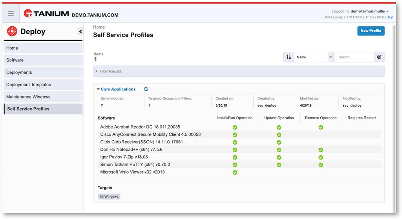Click the Home breadcrumb link
This screenshot has width=402, height=219.
coord(99,27)
